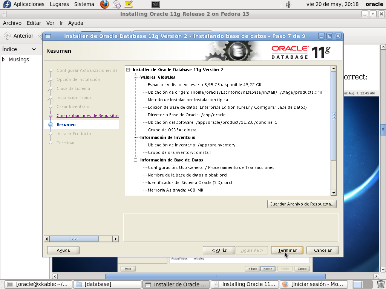Collapse the Valores Globales node
Screen dimensions: 386x289
135,77
